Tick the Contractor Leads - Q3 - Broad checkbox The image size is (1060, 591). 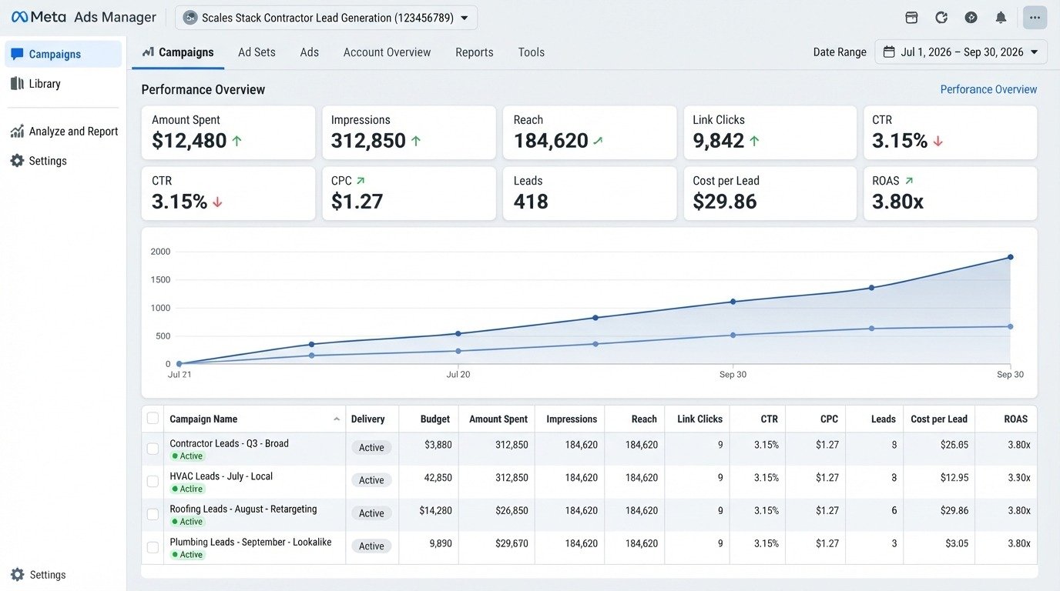[x=153, y=449]
